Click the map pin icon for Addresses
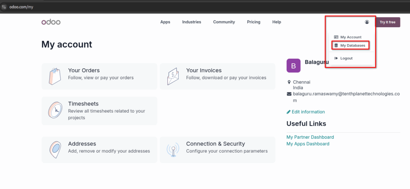Viewport: 410px width, 189px height. [x=55, y=149]
